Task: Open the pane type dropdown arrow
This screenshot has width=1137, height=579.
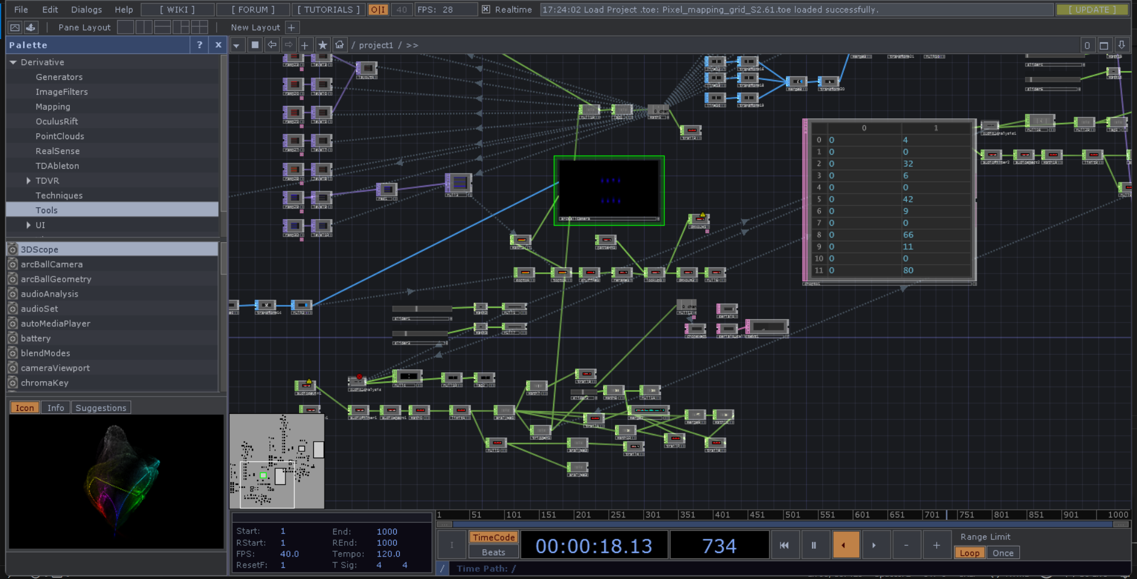Action: (x=237, y=45)
